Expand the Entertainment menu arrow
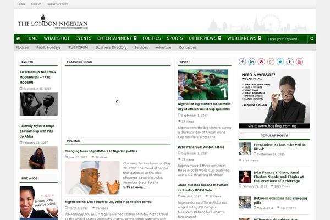The height and width of the screenshot is (220, 330). (x=135, y=38)
